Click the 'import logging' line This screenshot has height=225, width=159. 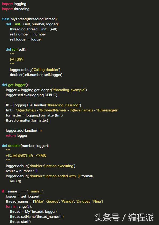click(14, 4)
